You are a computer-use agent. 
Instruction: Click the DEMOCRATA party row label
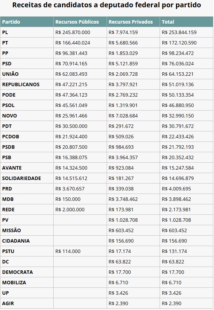17,272
